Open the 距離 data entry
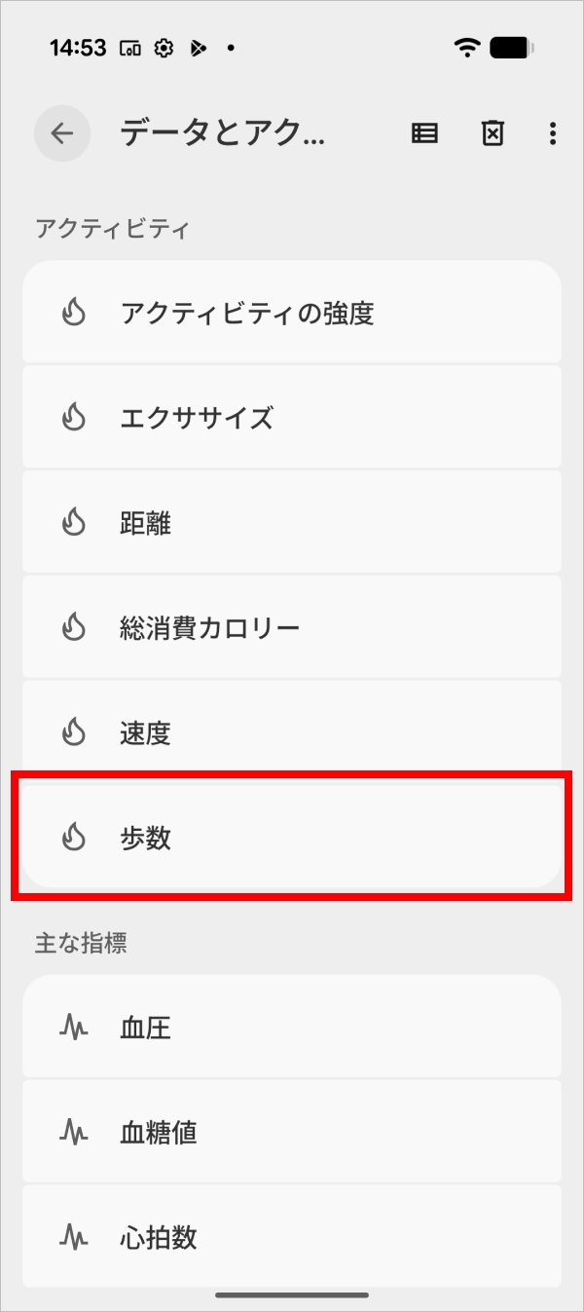Screen dimensions: 584x1312 [292, 523]
